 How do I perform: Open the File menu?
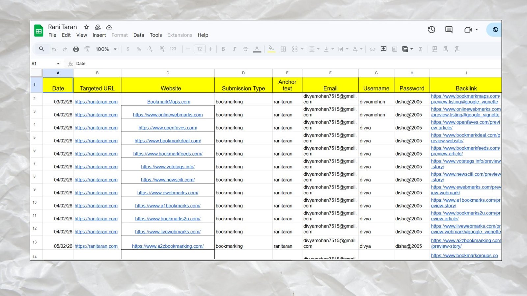point(52,35)
